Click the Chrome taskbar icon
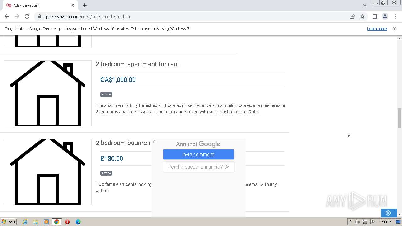The width and height of the screenshot is (402, 226). [57, 222]
